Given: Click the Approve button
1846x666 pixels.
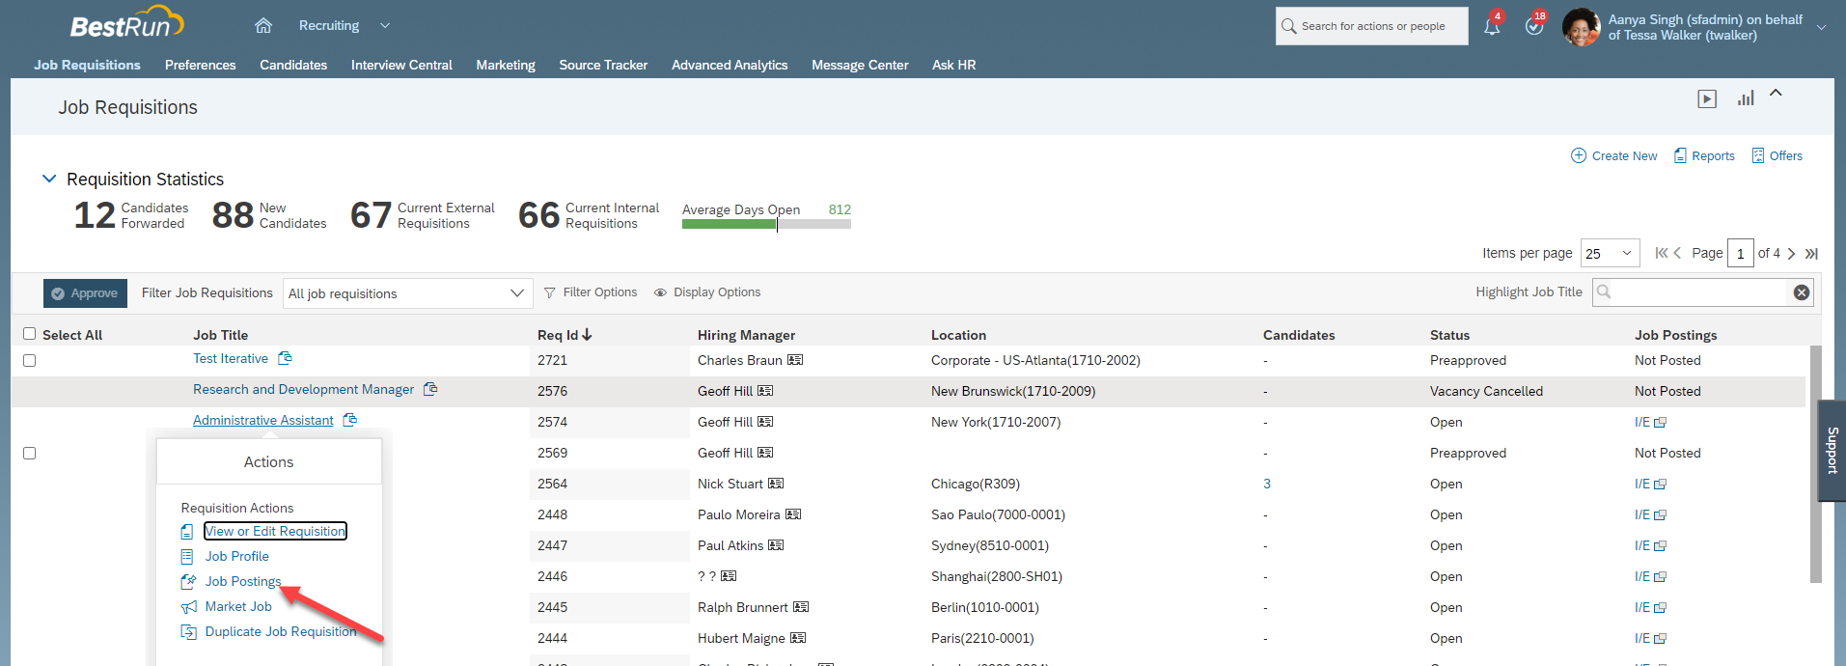Looking at the screenshot, I should pyautogui.click(x=85, y=293).
